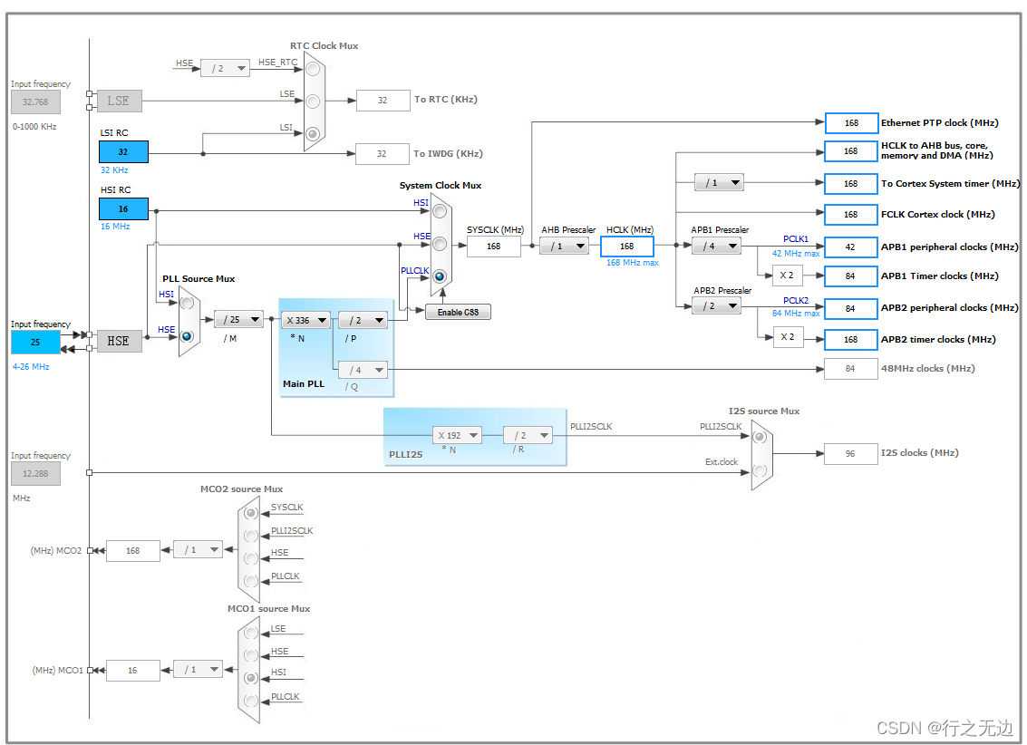1027x745 pixels.
Task: Select HSE in System Clock Mux
Action: pos(440,244)
